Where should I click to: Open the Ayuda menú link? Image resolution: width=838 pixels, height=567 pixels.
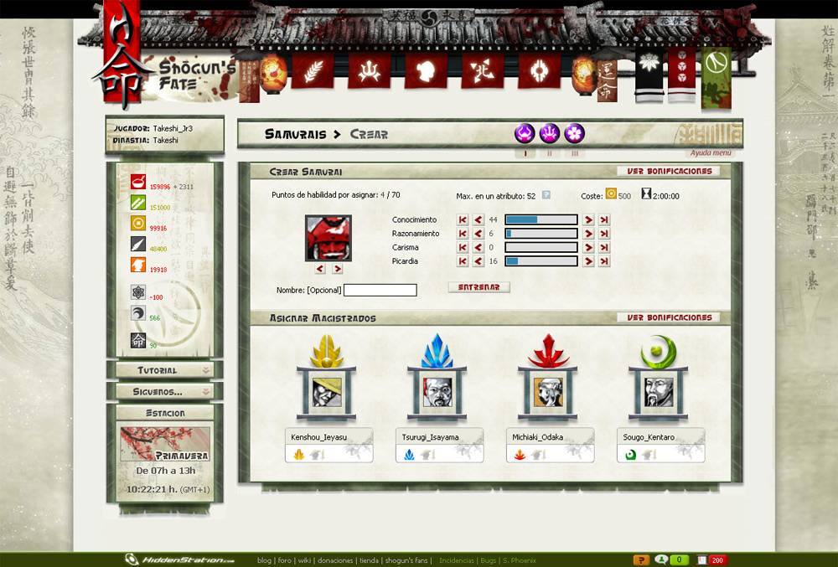pos(711,152)
